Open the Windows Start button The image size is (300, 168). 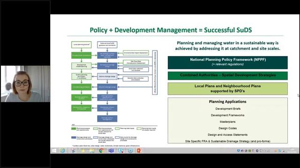coord(54,151)
